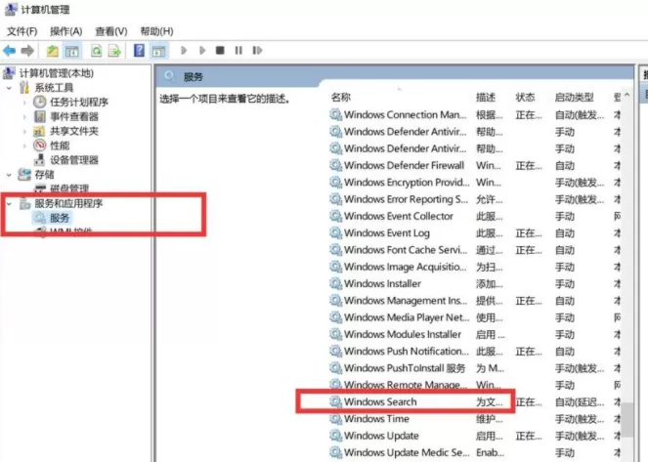The width and height of the screenshot is (648, 462).
Task: Click the export list toolbar icon
Action: [x=114, y=51]
